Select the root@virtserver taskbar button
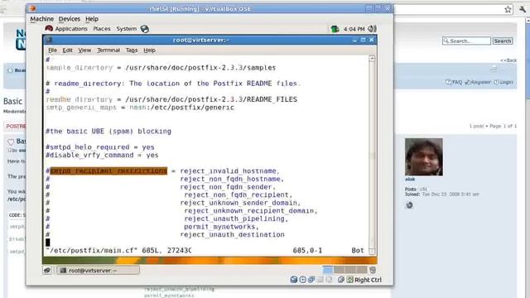Viewport: 530px width, 298px height. tap(98, 271)
